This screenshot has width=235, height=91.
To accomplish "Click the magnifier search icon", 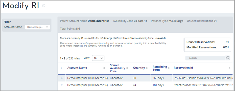I will [x=228, y=58].
